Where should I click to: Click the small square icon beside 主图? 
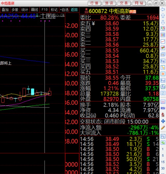coord(63,15)
